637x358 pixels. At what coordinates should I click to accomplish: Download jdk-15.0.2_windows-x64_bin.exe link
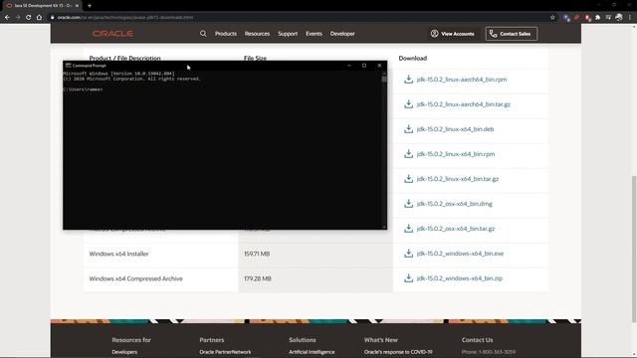[x=460, y=254]
